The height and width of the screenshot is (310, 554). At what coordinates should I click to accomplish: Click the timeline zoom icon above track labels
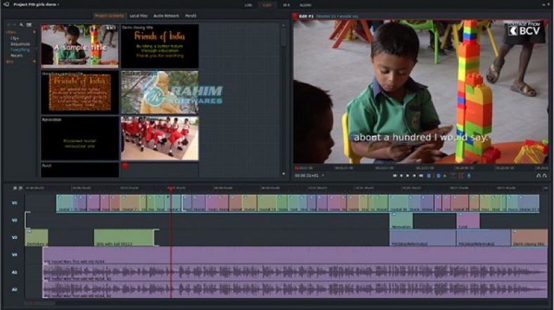coord(13,188)
